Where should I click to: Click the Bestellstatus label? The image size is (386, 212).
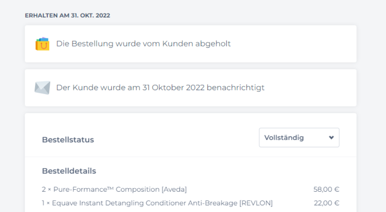[x=68, y=140]
